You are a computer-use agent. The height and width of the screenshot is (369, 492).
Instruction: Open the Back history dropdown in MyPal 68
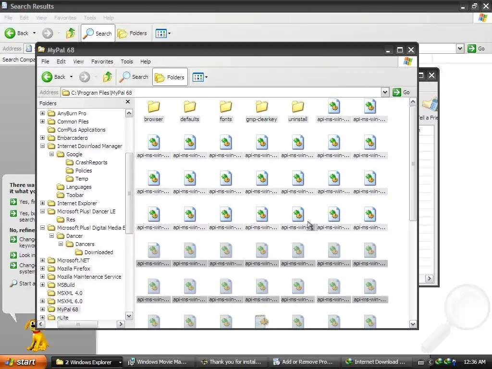pyautogui.click(x=71, y=77)
